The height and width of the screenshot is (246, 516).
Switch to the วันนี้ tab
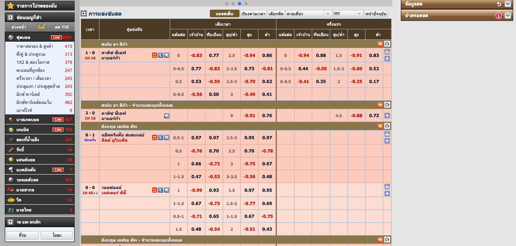pos(40,27)
